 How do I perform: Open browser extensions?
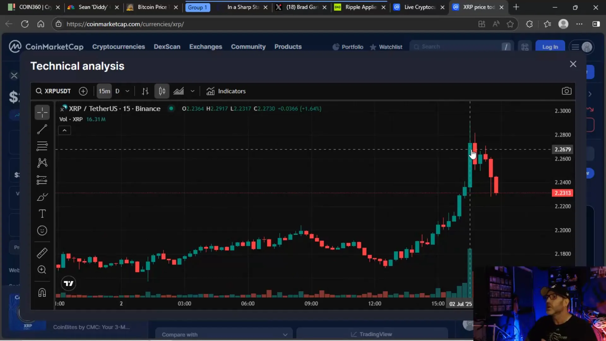pyautogui.click(x=529, y=24)
